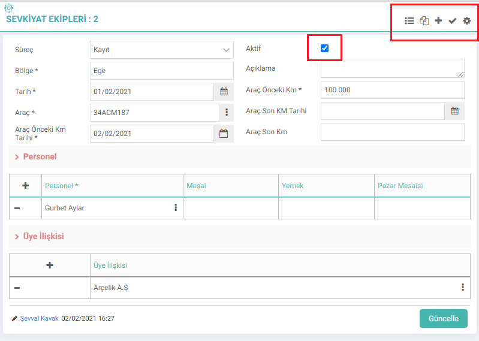Add a new record with header plus icon
479x341 pixels.
tap(438, 20)
